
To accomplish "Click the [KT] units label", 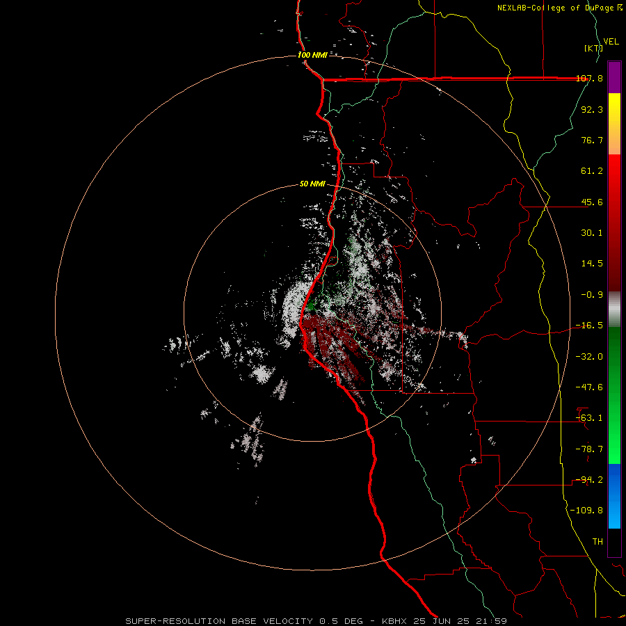I will coord(594,48).
